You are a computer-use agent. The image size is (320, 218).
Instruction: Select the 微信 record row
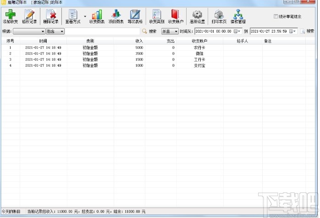click(158, 54)
